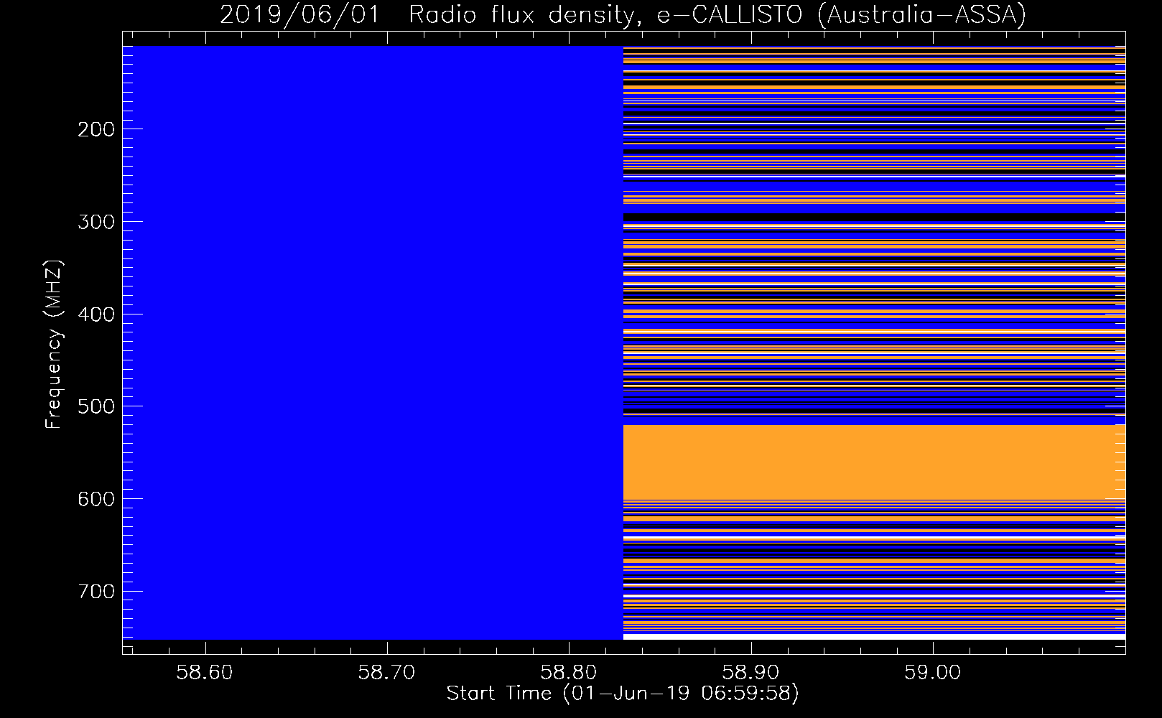Screen dimensions: 1162x718
Task: Click the 59.00 time tick label
Action: [x=933, y=673]
